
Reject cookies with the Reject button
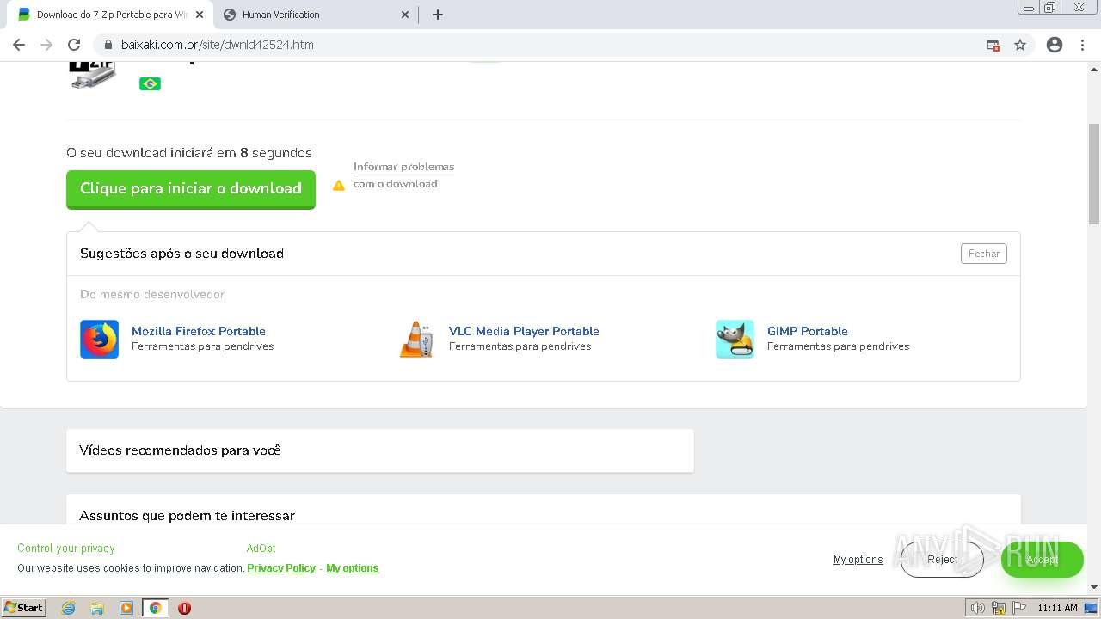pyautogui.click(x=942, y=560)
